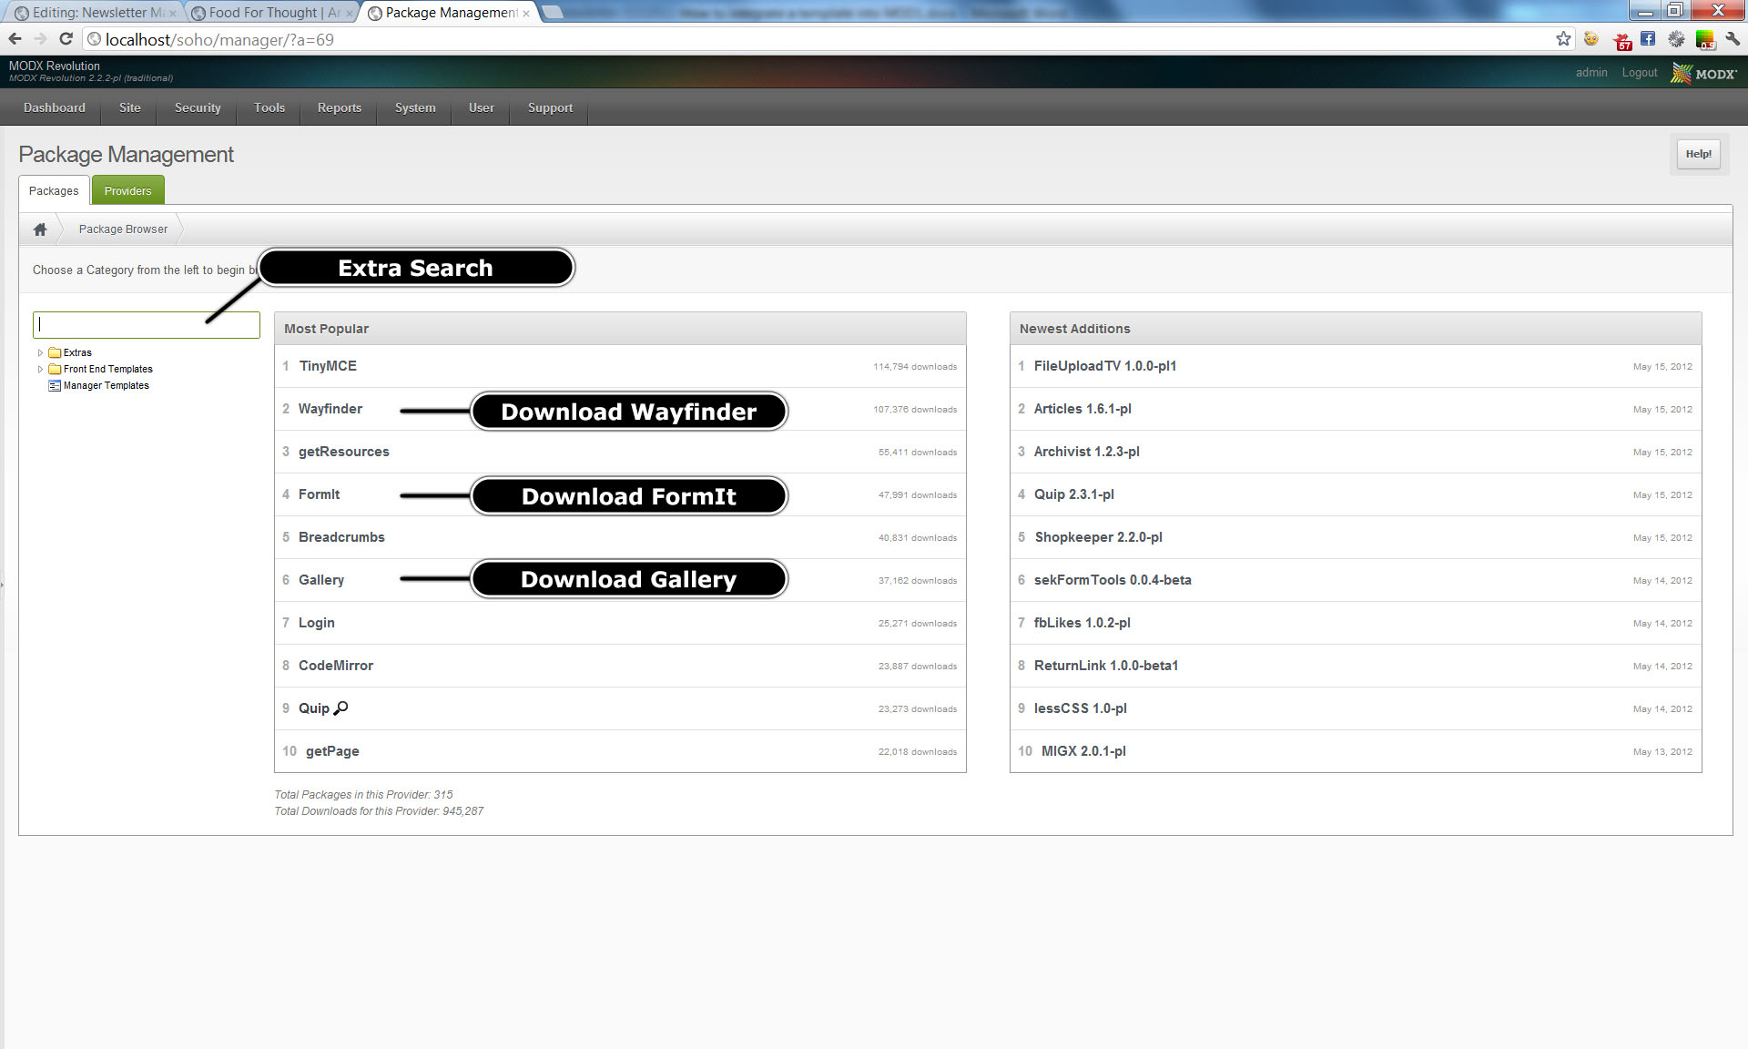Image resolution: width=1748 pixels, height=1049 pixels.
Task: Click the Front End Templates folder icon
Action: [x=55, y=369]
